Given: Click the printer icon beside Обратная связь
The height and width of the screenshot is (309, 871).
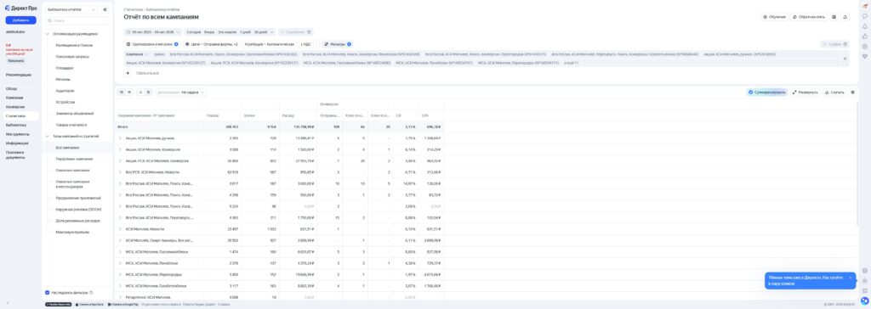Looking at the screenshot, I should 834,17.
